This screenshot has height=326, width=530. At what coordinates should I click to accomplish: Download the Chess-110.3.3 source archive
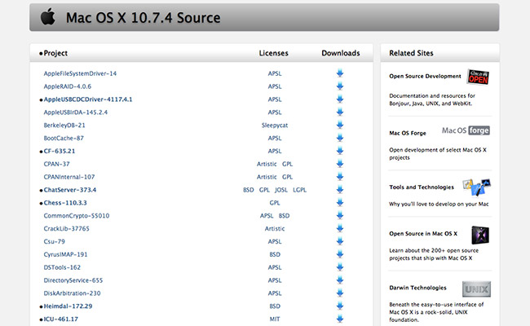(x=339, y=203)
